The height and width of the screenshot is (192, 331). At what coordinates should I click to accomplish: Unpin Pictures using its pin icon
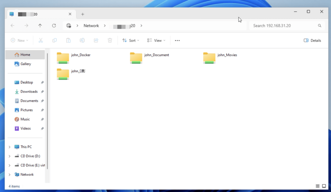pyautogui.click(x=42, y=110)
